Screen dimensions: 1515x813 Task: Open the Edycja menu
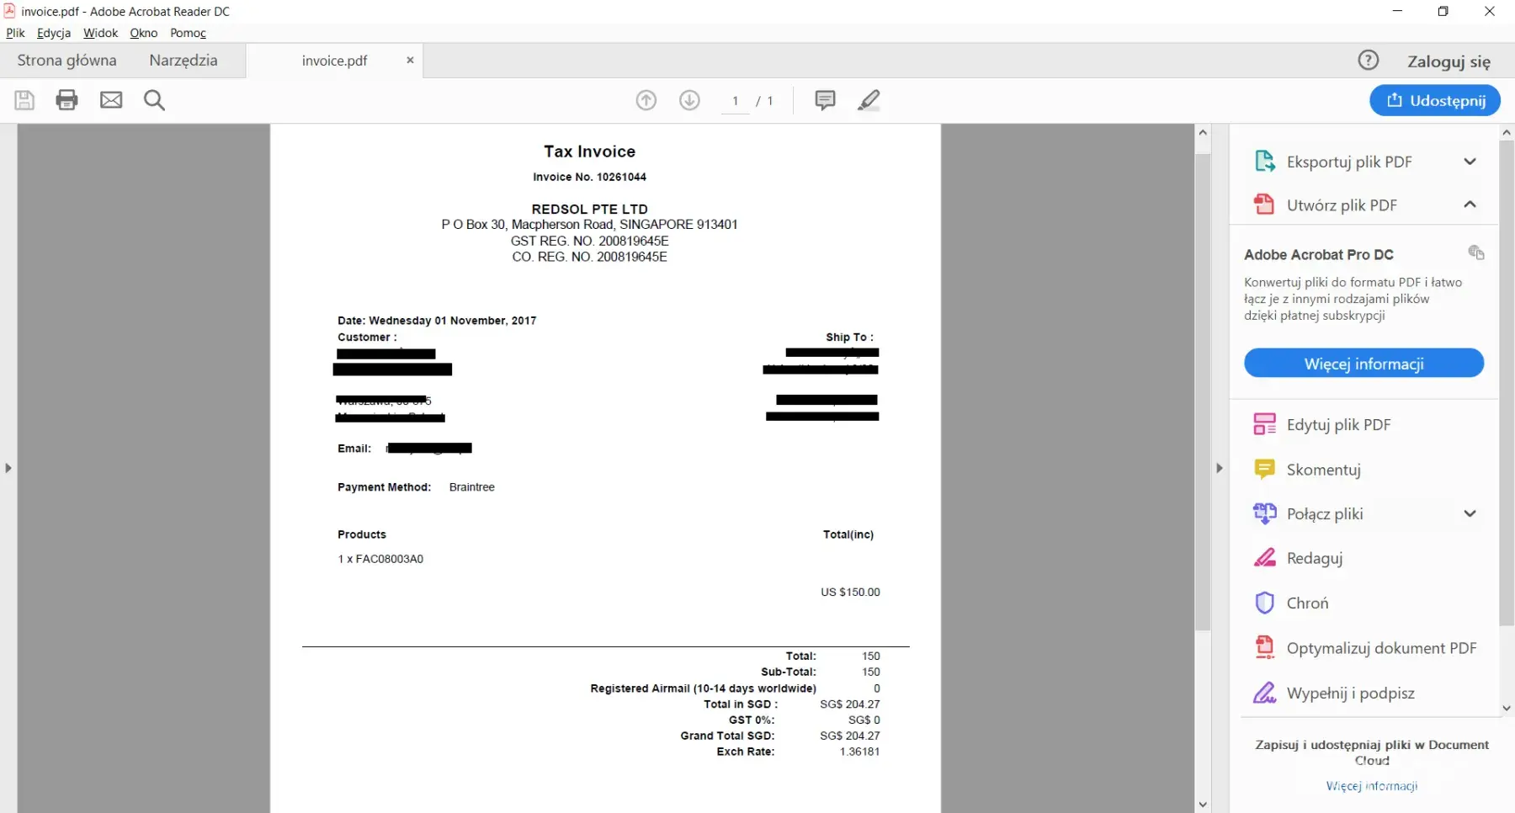(54, 33)
